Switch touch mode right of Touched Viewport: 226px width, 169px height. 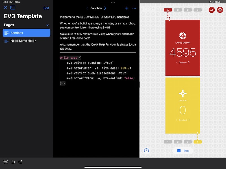tap(189, 120)
